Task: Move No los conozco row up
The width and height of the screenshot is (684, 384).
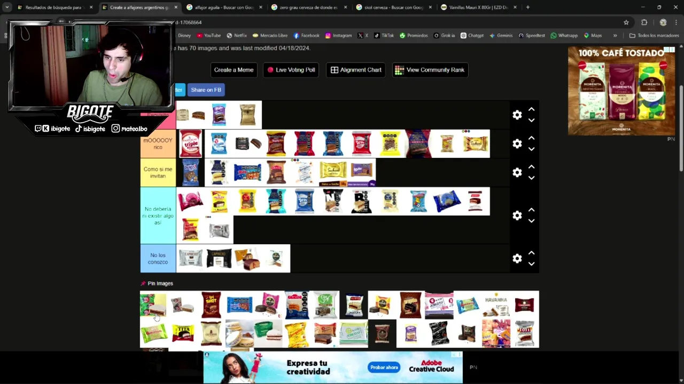Action: point(531,253)
